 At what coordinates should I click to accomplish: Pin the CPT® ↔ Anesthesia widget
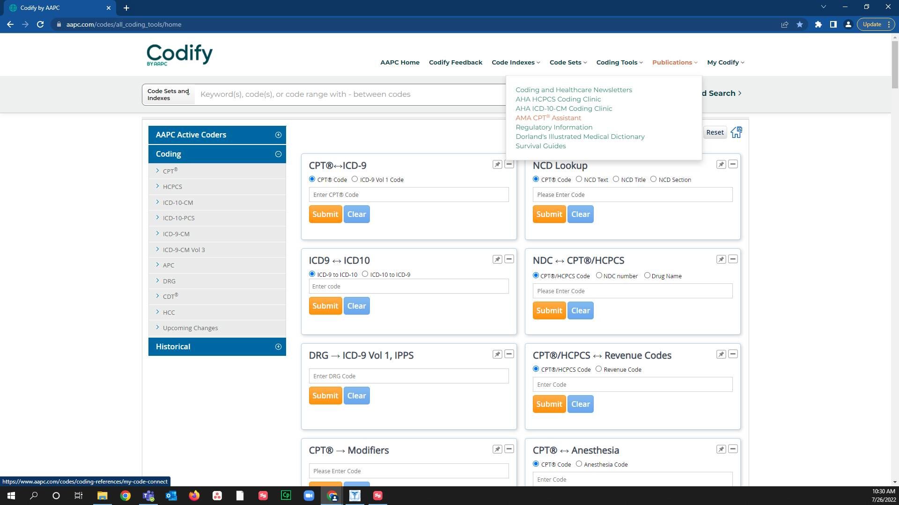(721, 449)
